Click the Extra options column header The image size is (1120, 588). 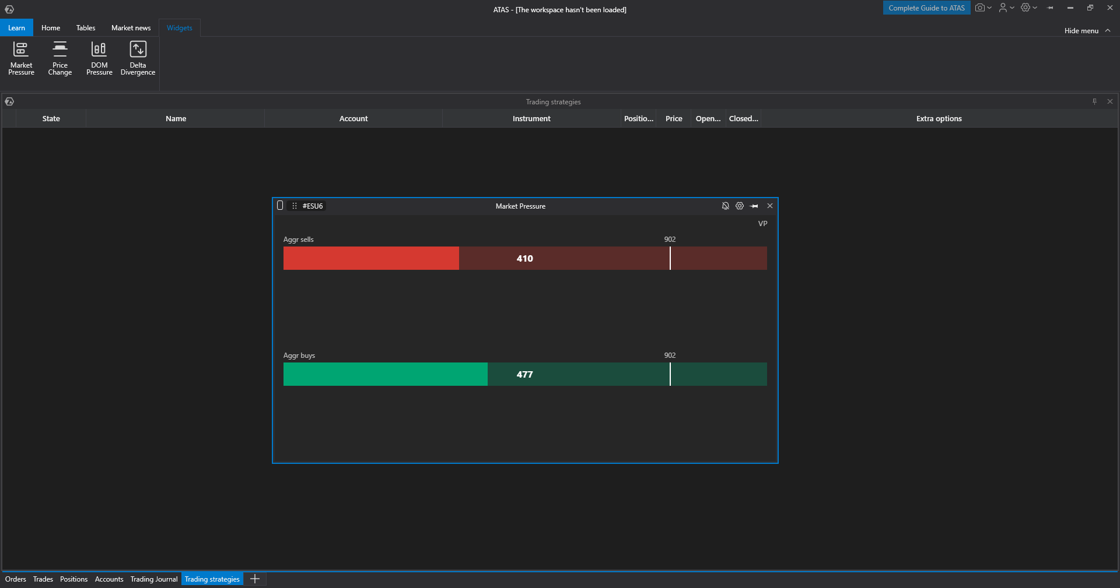[x=939, y=118]
